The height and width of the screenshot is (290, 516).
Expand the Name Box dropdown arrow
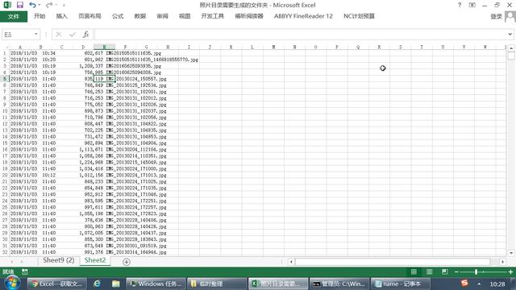(x=35, y=34)
